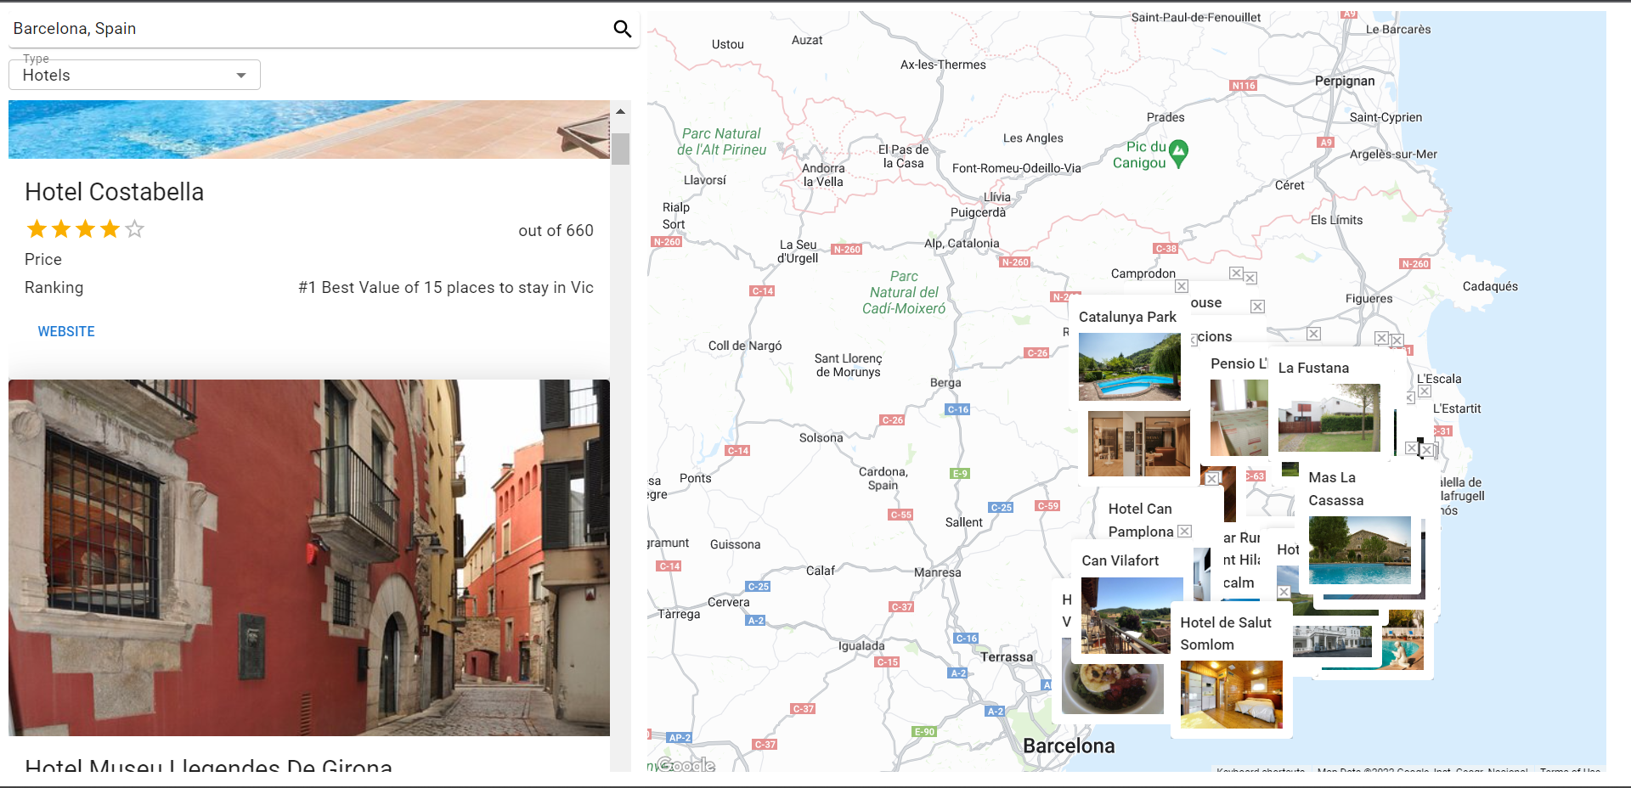Click the Hotel Costabella title

(115, 192)
